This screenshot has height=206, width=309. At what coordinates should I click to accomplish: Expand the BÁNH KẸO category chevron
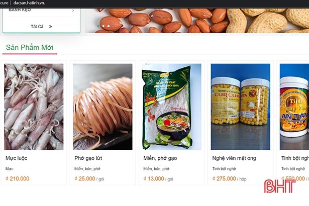click(73, 11)
